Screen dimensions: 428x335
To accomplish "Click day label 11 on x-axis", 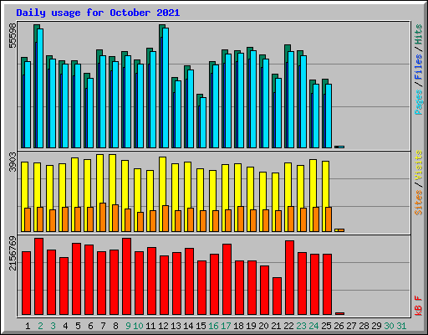I will (x=150, y=326).
